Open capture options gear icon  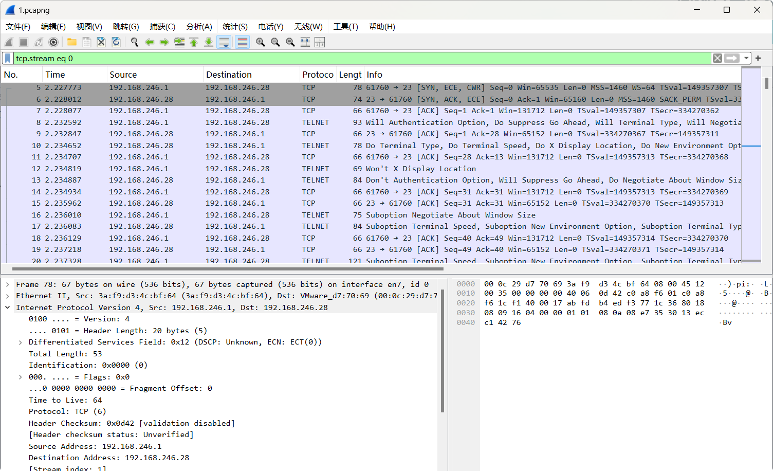point(53,42)
